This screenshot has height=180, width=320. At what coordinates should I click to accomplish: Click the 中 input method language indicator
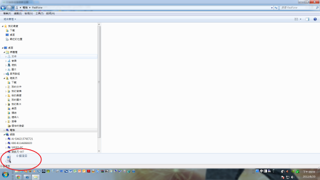(x=261, y=171)
